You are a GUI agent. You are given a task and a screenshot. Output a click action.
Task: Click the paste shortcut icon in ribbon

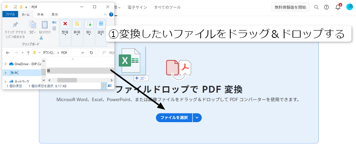pyautogui.click(x=54, y=28)
